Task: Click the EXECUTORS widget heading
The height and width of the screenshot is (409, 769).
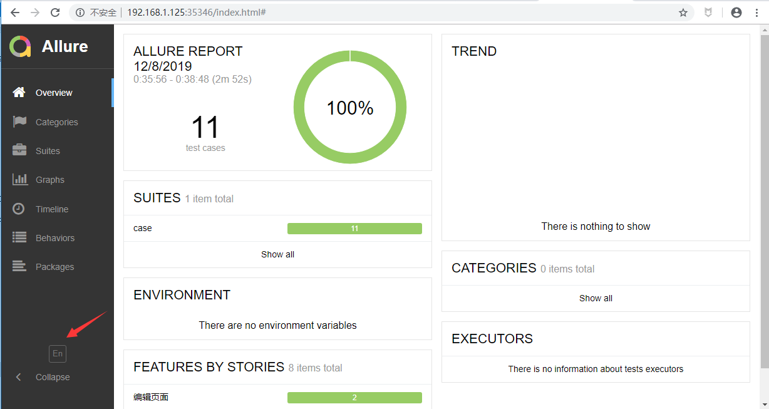Action: tap(492, 339)
